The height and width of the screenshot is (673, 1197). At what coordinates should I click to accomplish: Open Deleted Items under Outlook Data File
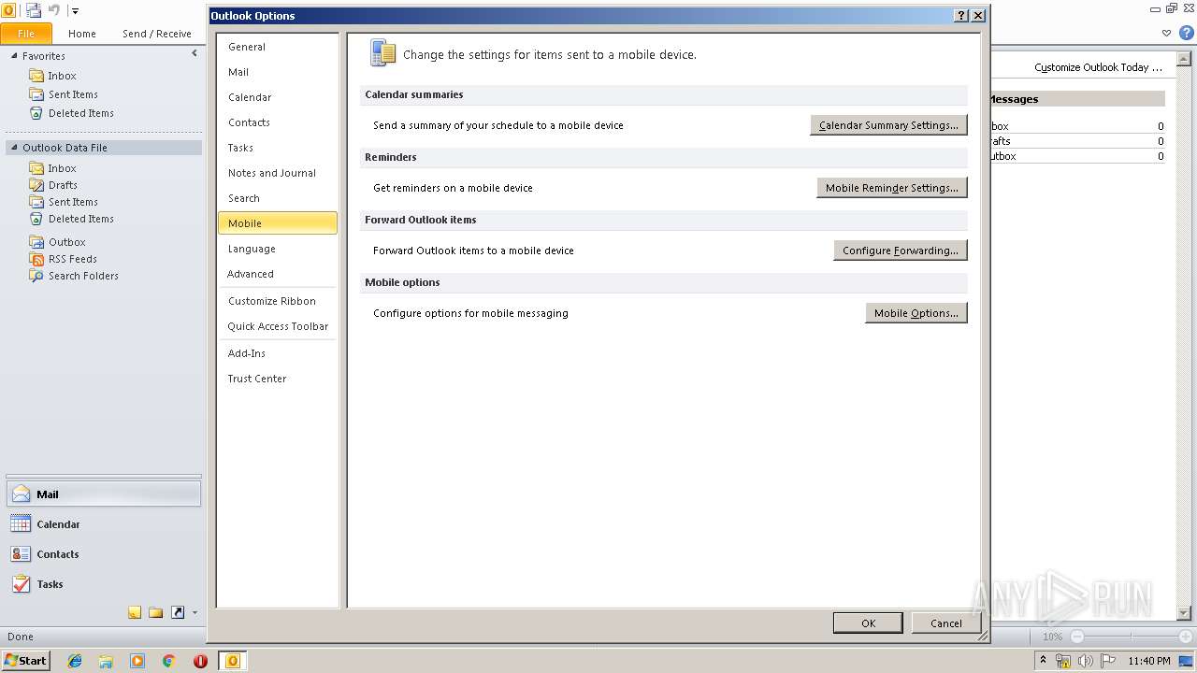81,219
